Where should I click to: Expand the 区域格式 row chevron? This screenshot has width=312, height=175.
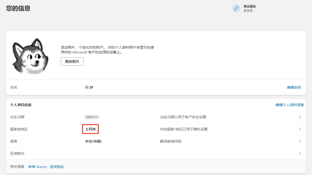coord(300,153)
